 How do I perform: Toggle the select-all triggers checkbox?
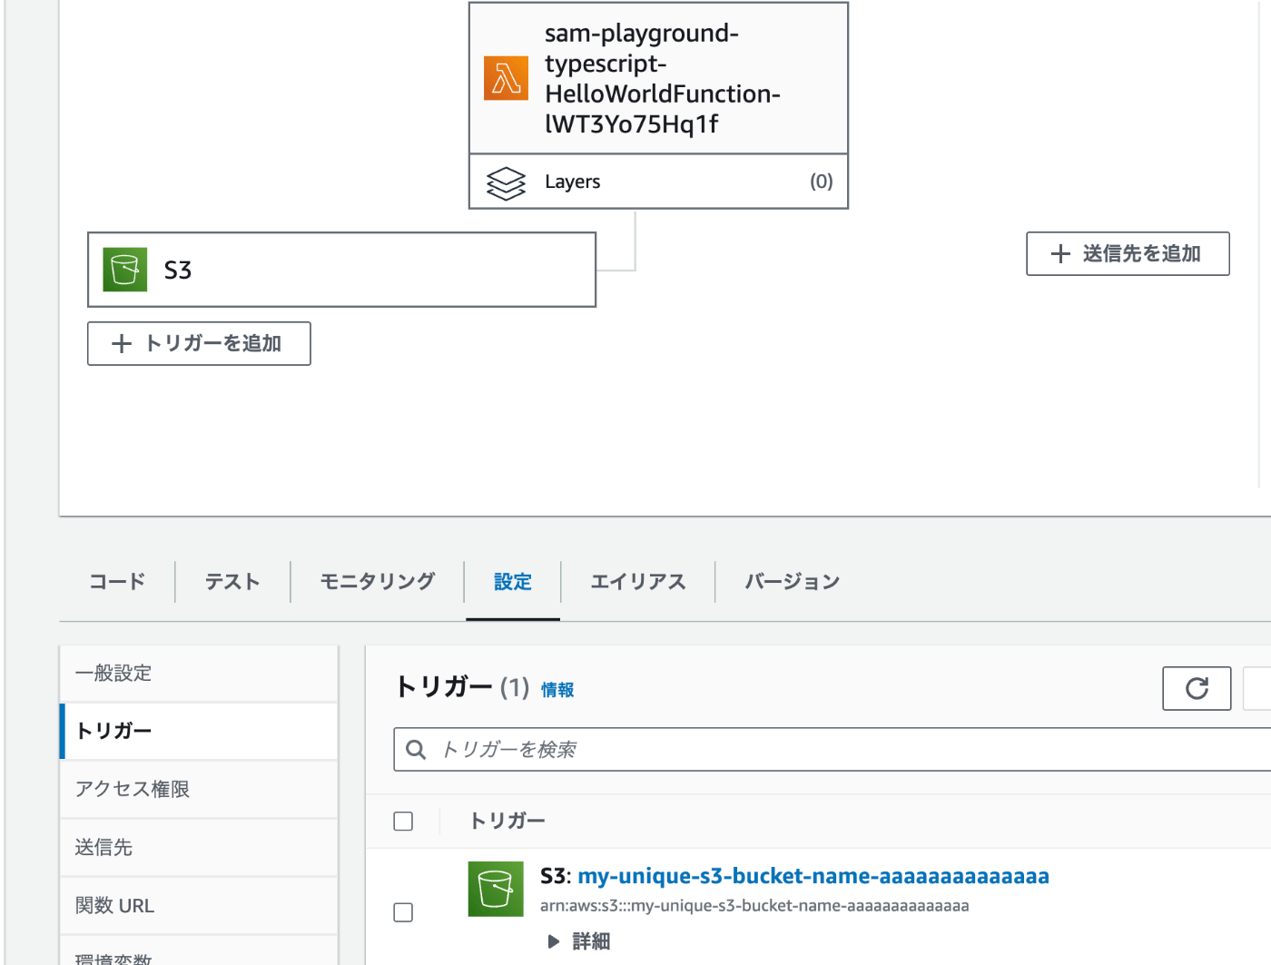[403, 822]
